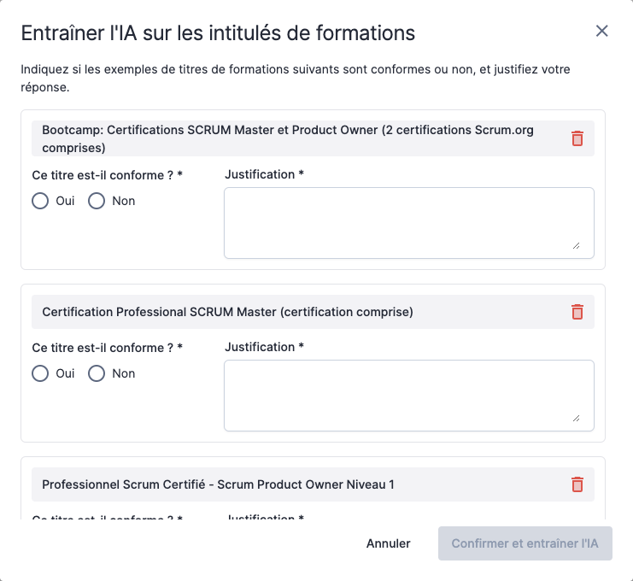
Task: Grab the second justification box resize handle
Action: click(576, 418)
